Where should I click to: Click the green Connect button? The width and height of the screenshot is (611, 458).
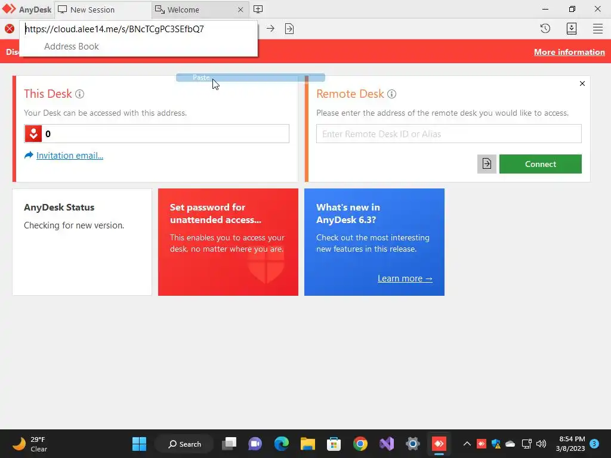click(x=540, y=164)
